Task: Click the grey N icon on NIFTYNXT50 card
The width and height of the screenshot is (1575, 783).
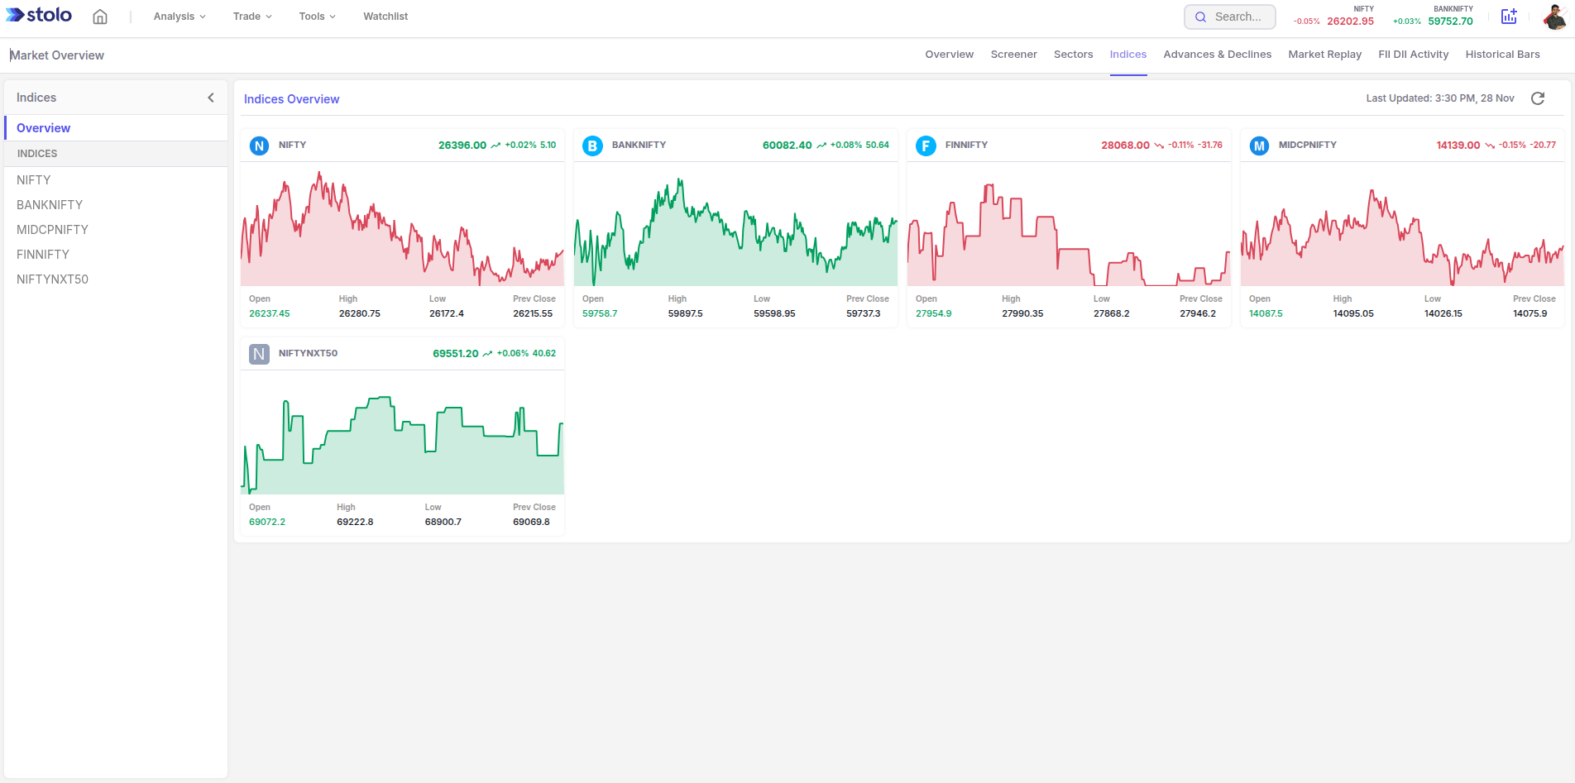Action: pyautogui.click(x=259, y=355)
